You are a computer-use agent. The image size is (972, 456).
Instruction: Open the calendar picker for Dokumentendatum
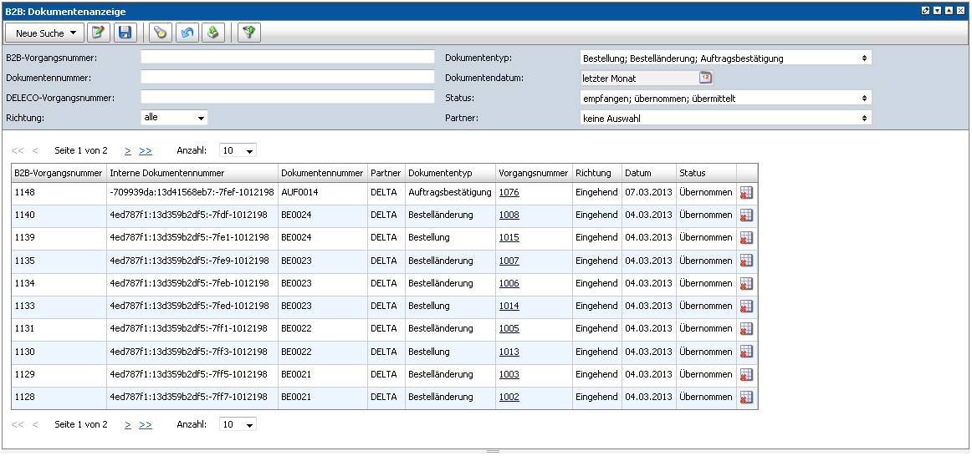[x=705, y=78]
